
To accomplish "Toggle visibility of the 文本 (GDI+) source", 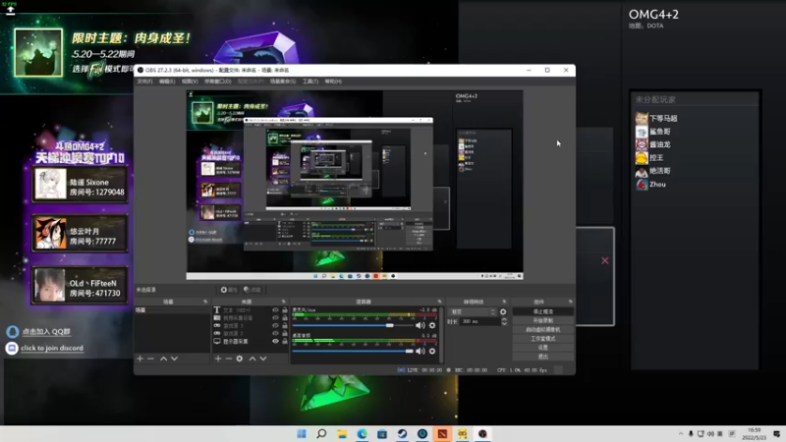I will (x=275, y=310).
